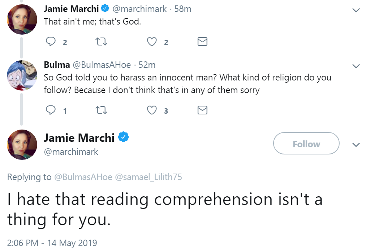Retweet Jamie Marchi's "That's God" tweet
The width and height of the screenshot is (366, 249).
[x=102, y=42]
